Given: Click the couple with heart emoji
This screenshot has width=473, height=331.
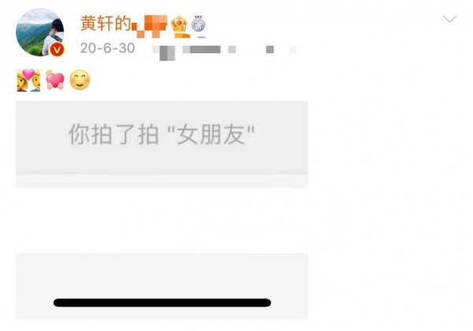Looking at the screenshot, I should pos(28,80).
